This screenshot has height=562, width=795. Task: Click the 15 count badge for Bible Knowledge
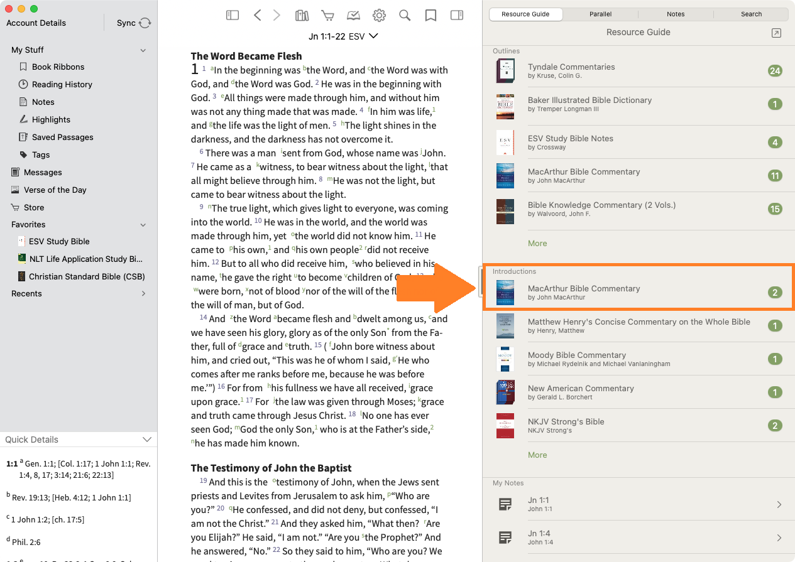coord(775,209)
